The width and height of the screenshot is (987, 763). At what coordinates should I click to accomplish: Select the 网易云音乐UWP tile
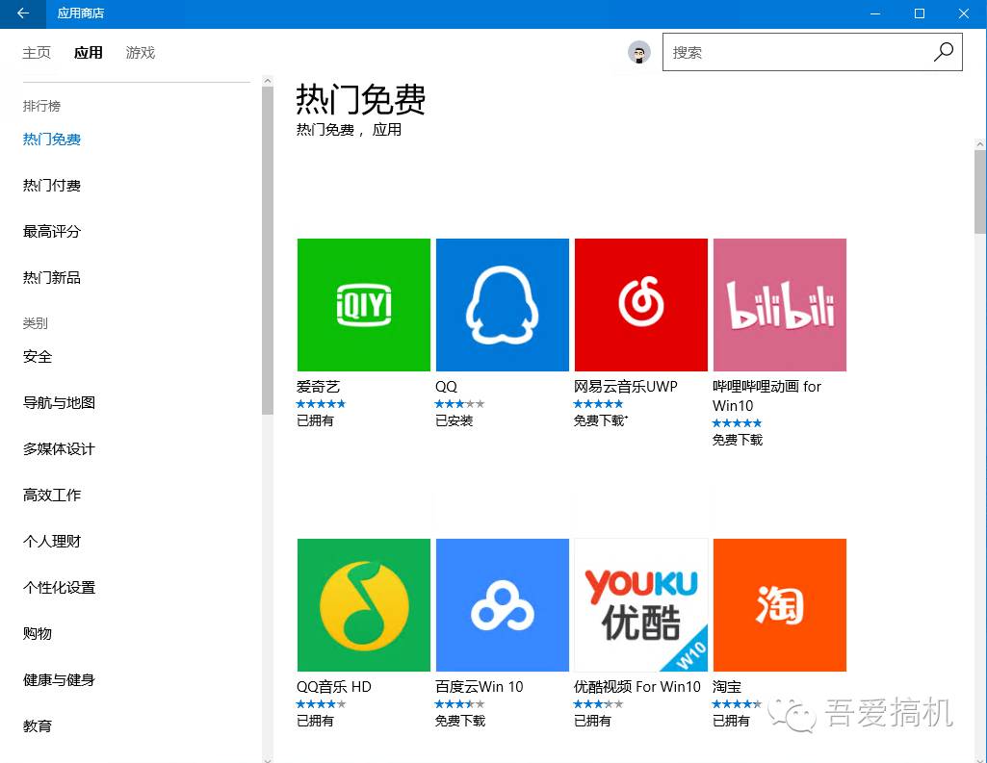click(640, 304)
